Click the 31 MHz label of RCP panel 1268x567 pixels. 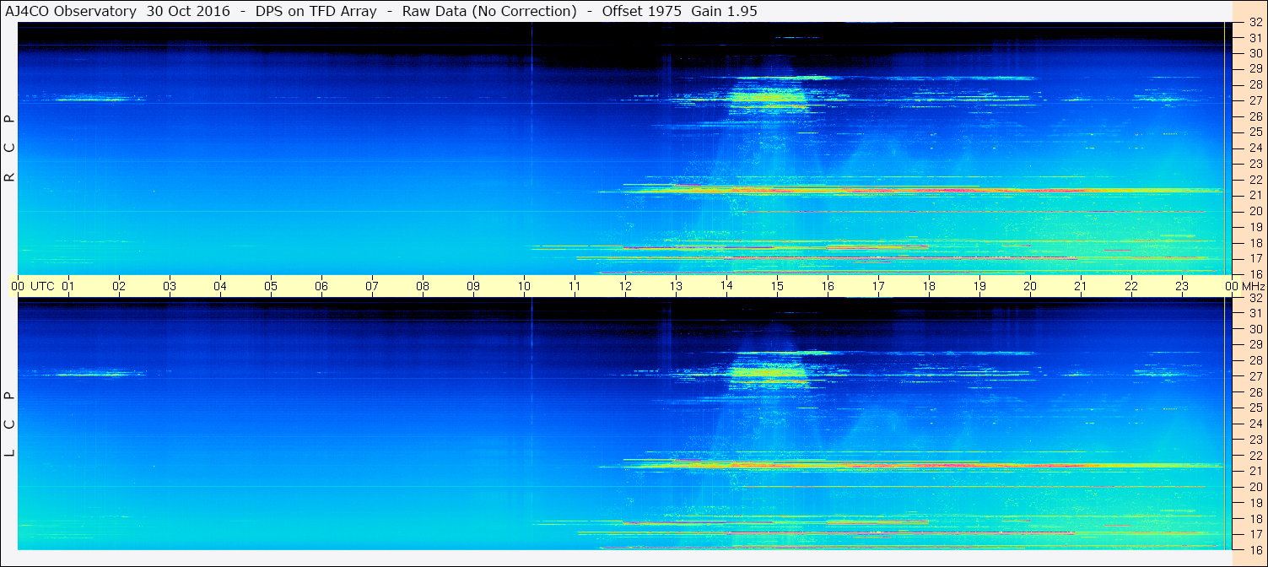coord(1255,38)
